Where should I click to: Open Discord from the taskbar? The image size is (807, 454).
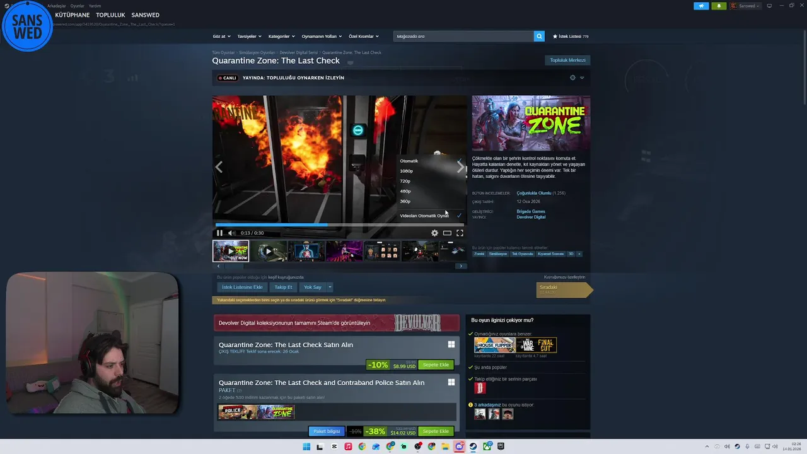(x=459, y=446)
